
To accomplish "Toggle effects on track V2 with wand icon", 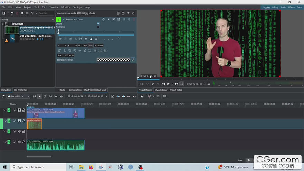I will (x=15, y=110).
